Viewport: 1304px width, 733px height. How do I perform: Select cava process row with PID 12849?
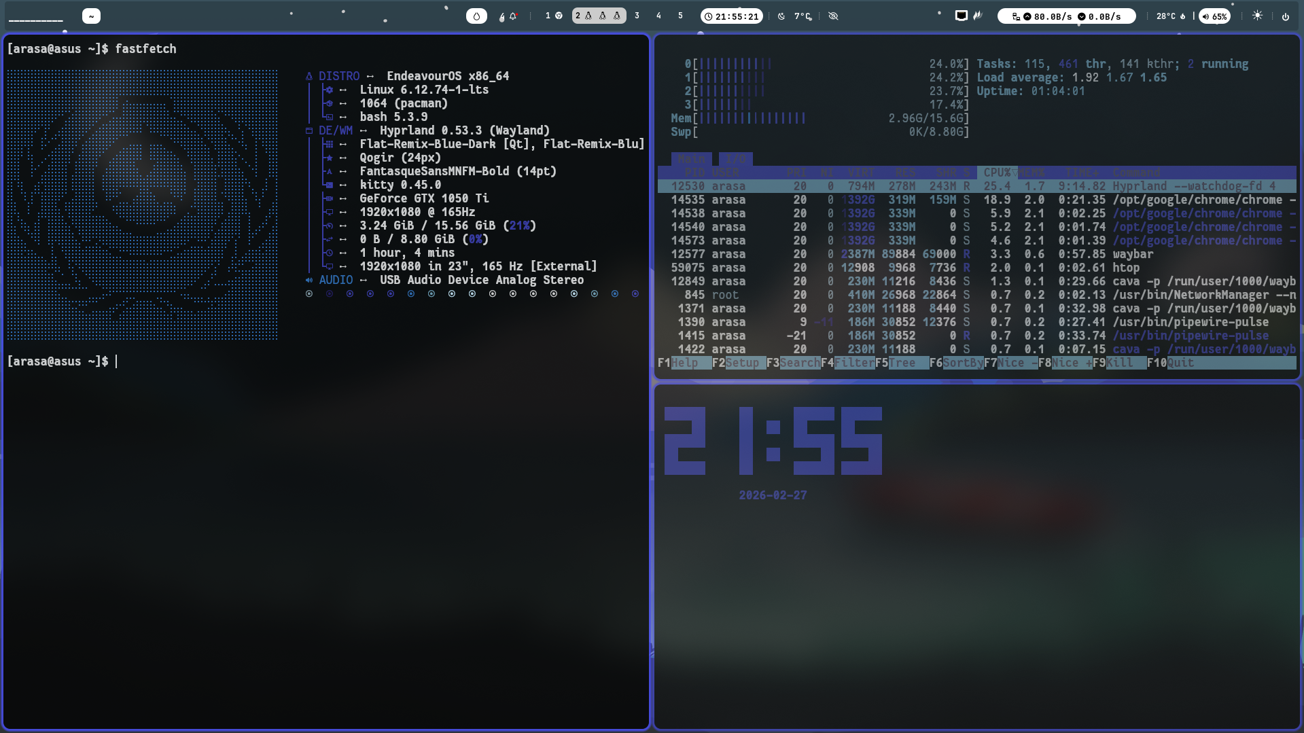(977, 281)
